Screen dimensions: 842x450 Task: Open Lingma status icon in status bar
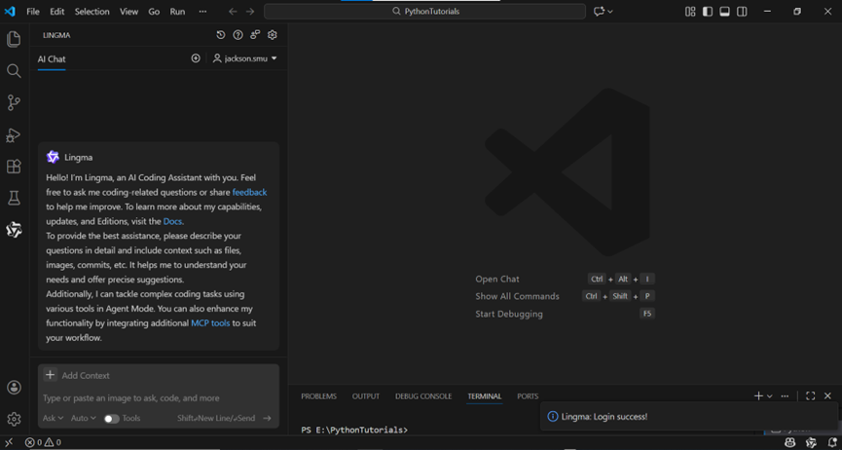pos(811,442)
